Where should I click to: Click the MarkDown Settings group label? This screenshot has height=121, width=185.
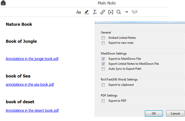point(114,53)
